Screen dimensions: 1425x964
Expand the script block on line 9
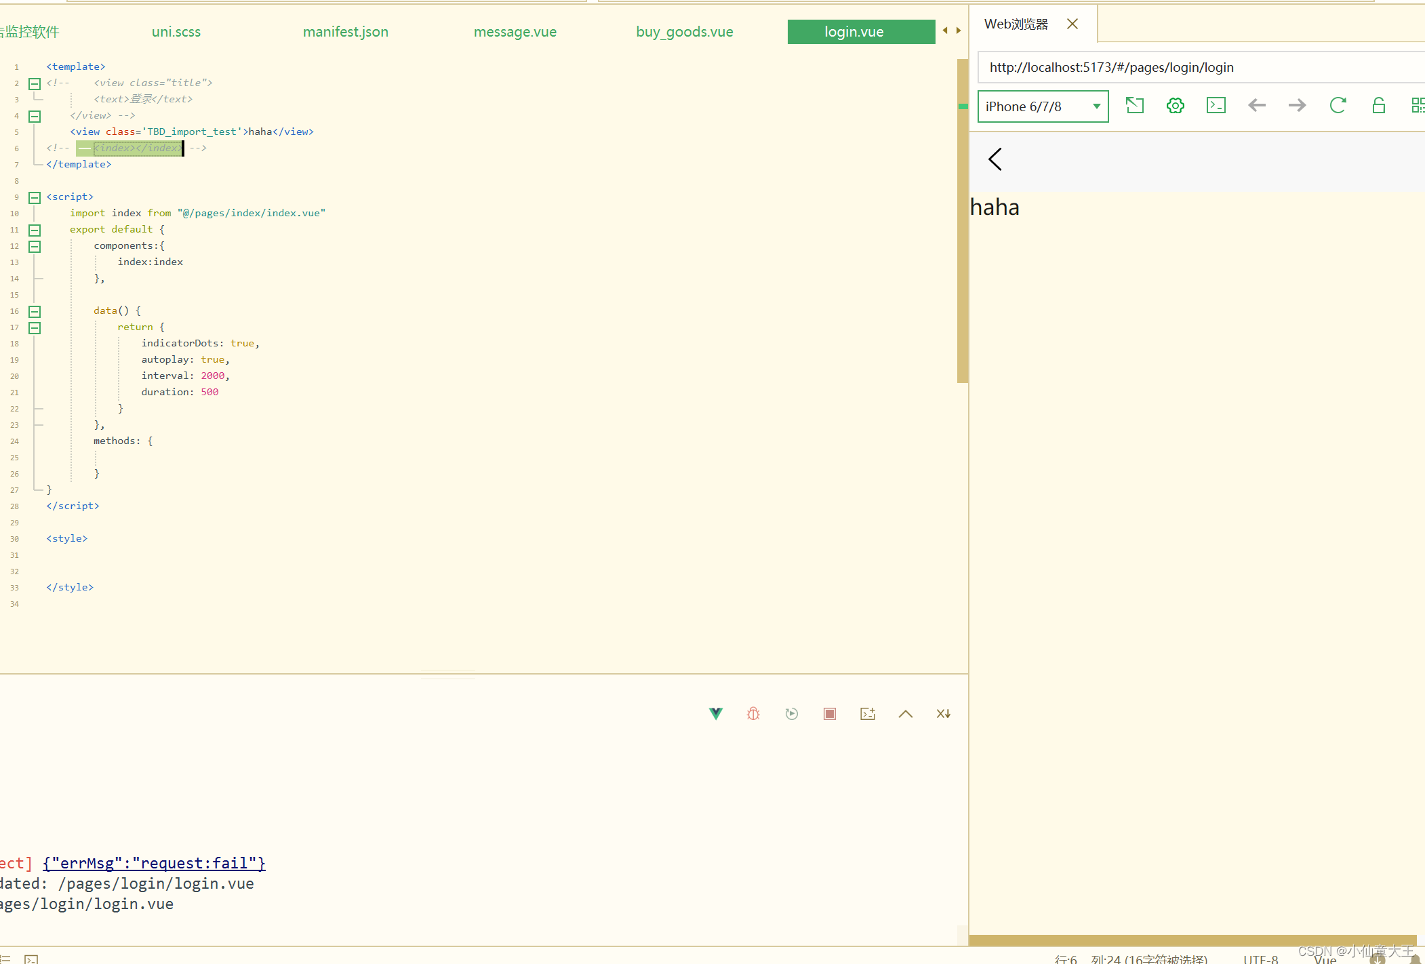35,197
